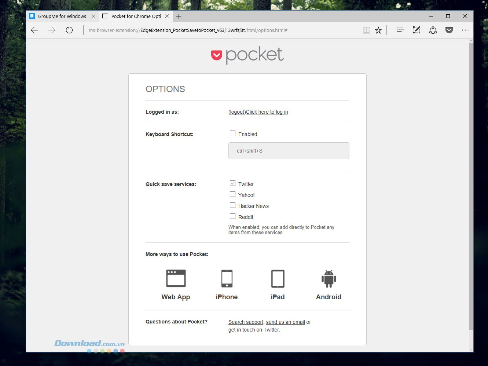Add page to favorites with star icon
The width and height of the screenshot is (488, 366).
click(378, 30)
